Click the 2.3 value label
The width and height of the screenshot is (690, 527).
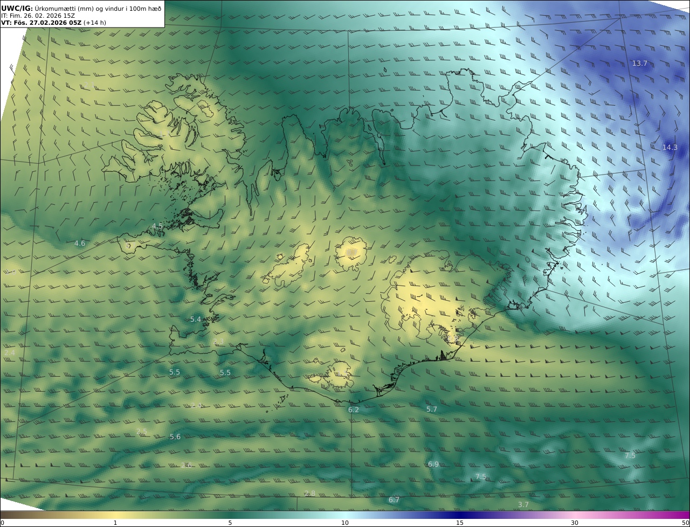coord(218,342)
